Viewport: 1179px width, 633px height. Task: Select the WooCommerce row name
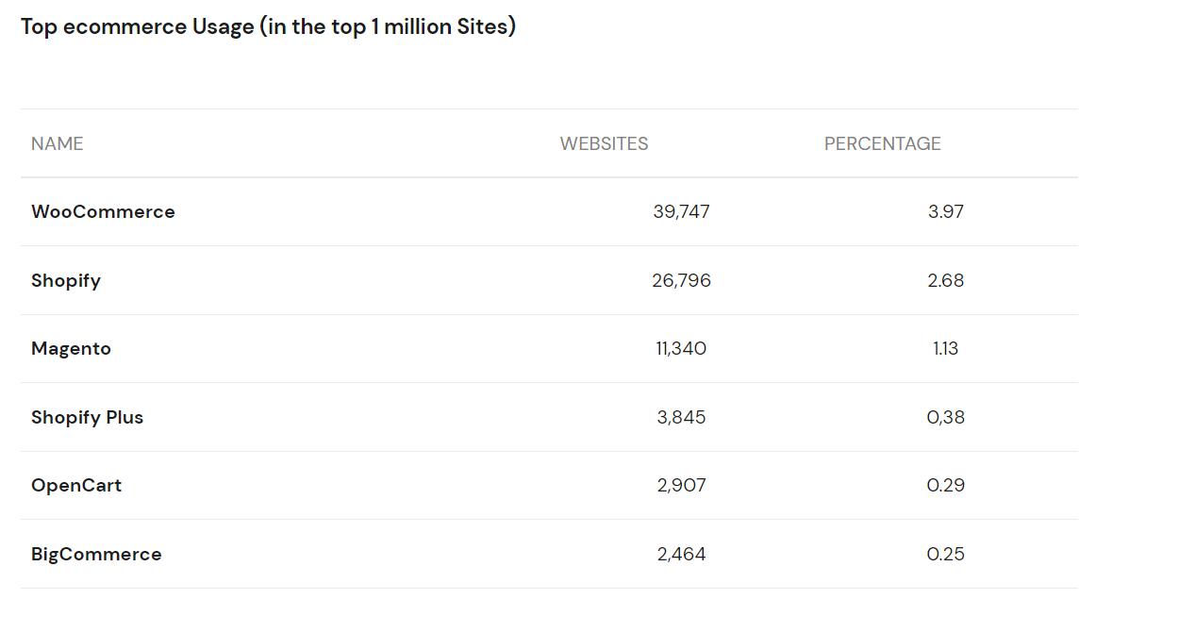[x=103, y=211]
